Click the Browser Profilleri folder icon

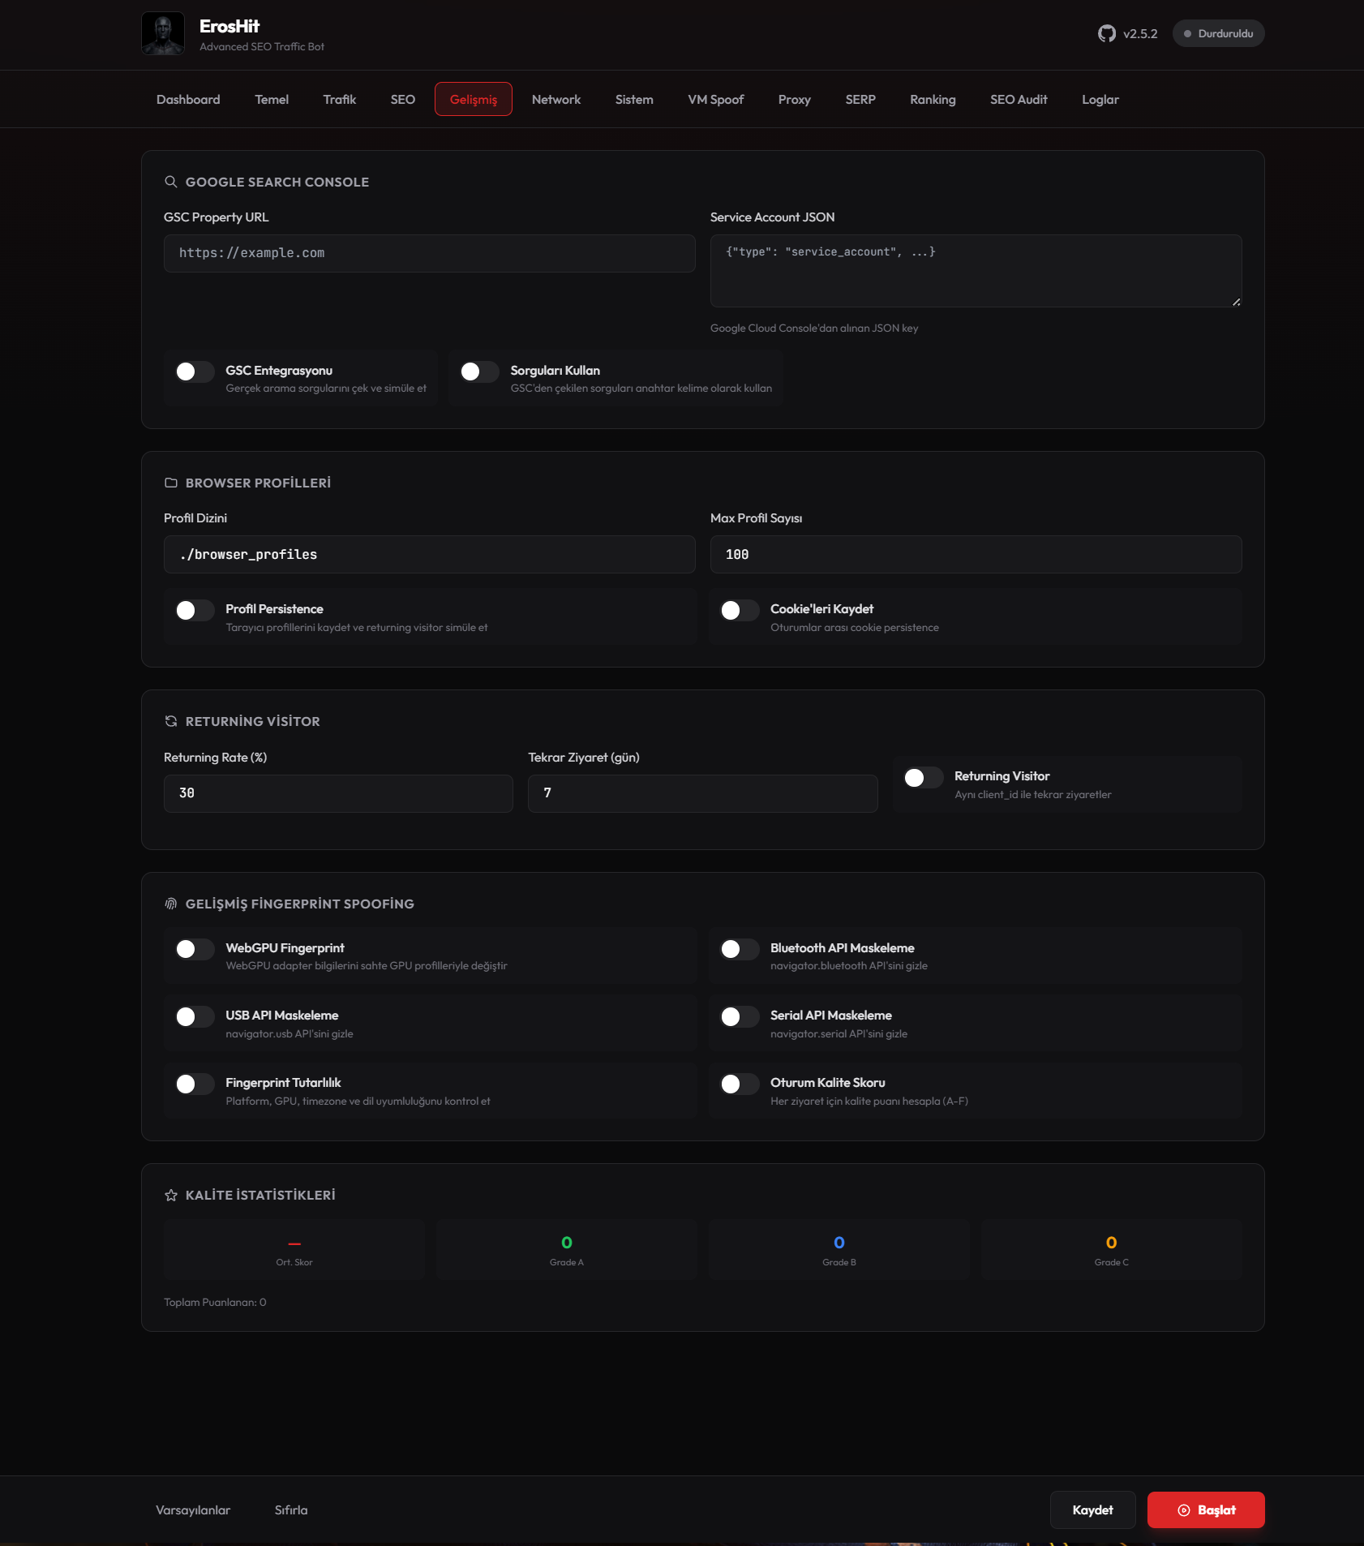(171, 483)
